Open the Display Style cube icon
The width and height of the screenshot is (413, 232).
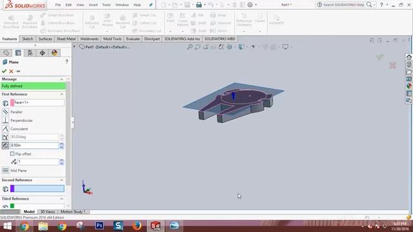pos(241,47)
